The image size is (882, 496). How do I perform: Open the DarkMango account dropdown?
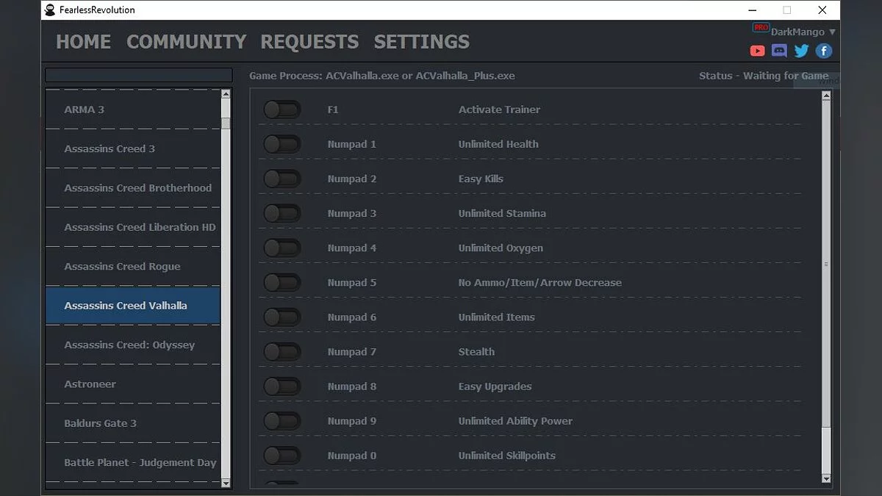tap(803, 32)
